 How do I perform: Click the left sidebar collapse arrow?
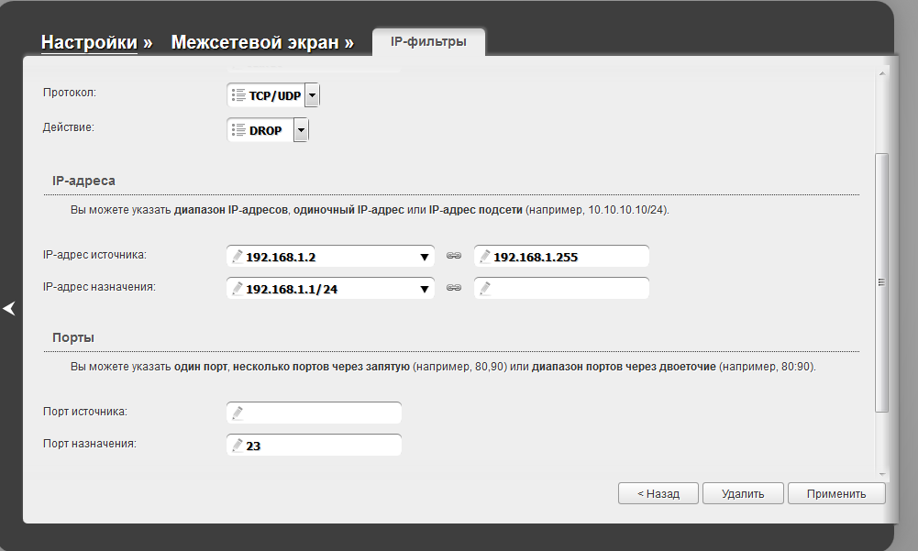click(x=9, y=309)
